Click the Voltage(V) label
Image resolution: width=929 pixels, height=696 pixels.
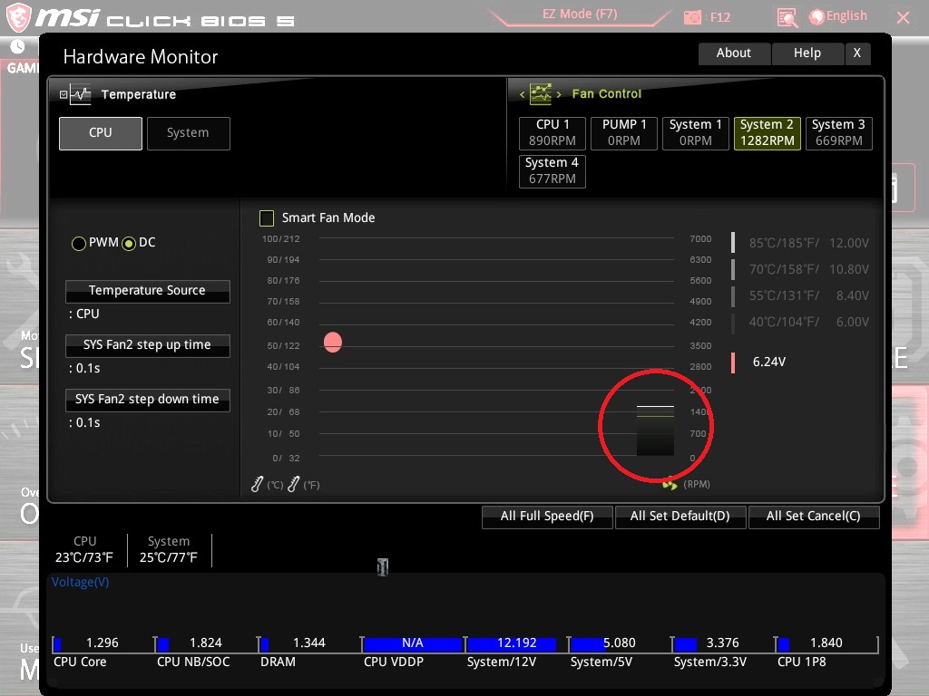tap(81, 583)
